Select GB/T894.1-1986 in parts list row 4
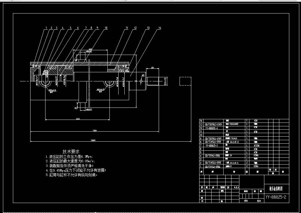The image size is (301, 213). tap(212, 156)
